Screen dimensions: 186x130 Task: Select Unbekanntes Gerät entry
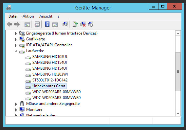coord(49,86)
